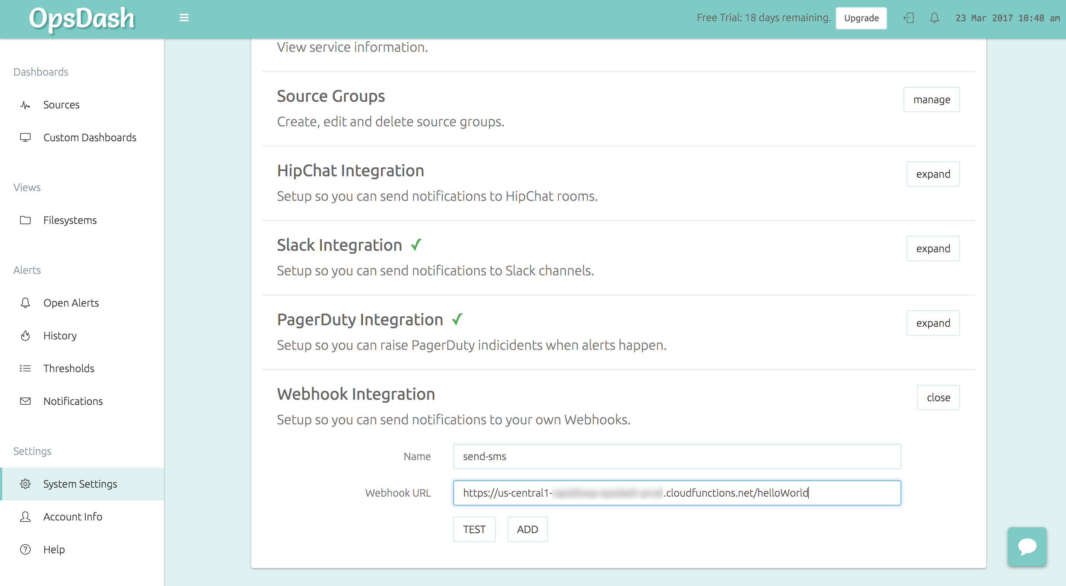Click the Dashboards section label
This screenshot has height=586, width=1066.
pos(41,72)
